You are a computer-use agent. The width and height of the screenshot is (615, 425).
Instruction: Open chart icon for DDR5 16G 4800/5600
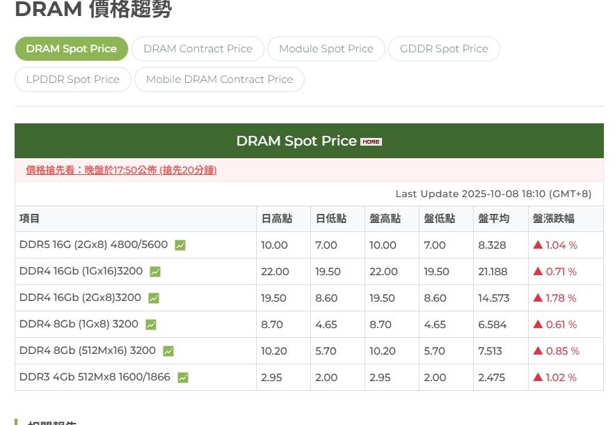(180, 245)
